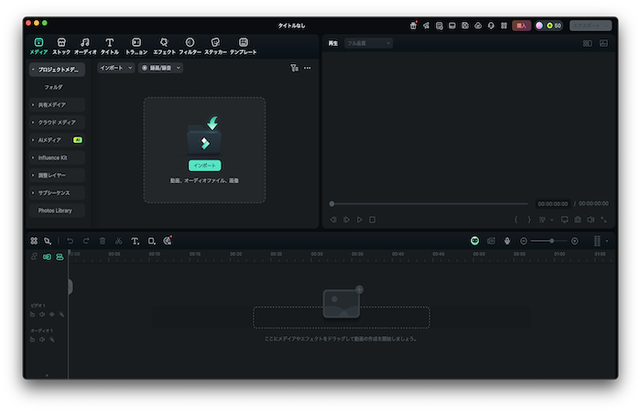This screenshot has width=641, height=412.
Task: Open the gift icon in the title bar
Action: point(413,26)
